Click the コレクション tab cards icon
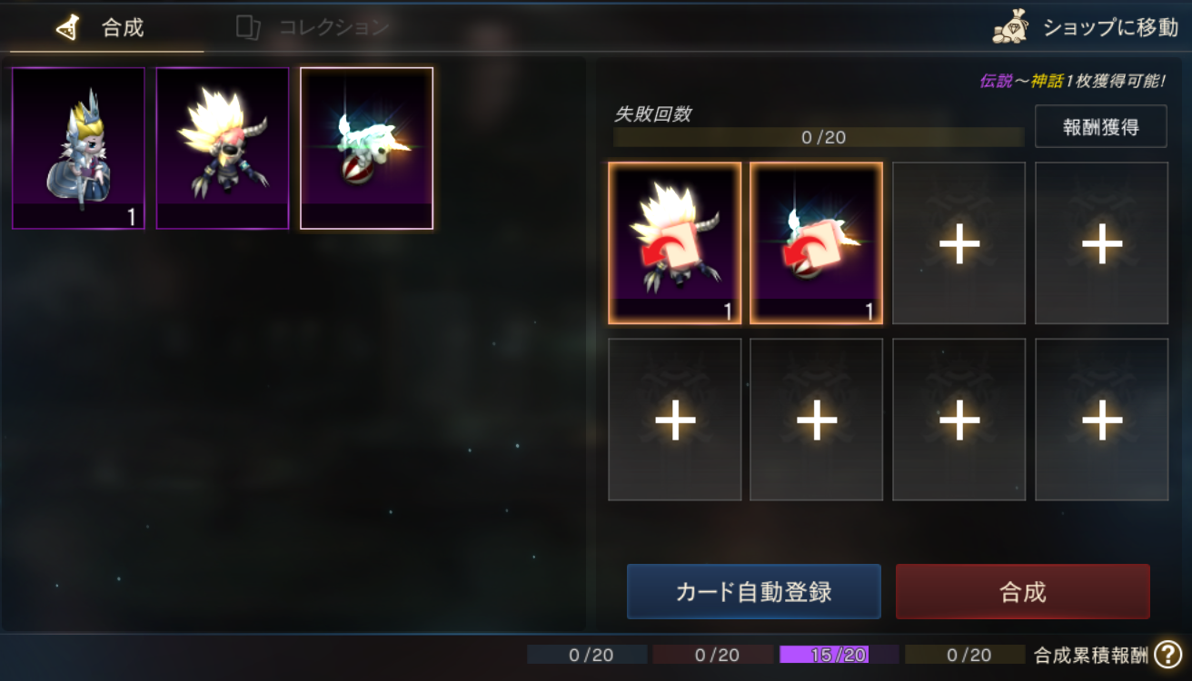The height and width of the screenshot is (681, 1192). (x=248, y=27)
